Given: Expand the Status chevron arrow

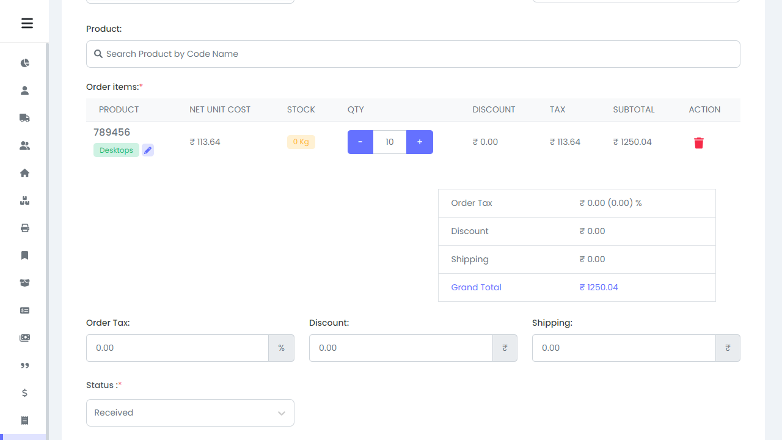Looking at the screenshot, I should tap(282, 413).
